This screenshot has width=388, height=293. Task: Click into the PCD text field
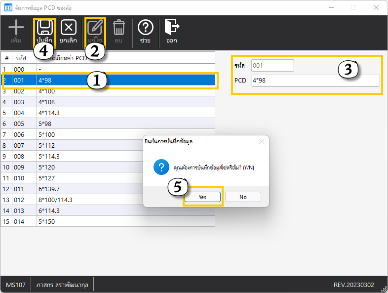pos(315,81)
